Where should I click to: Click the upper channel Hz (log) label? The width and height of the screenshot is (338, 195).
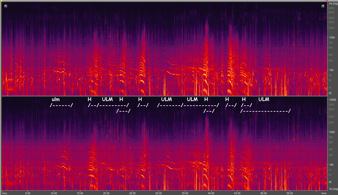tap(332, 4)
